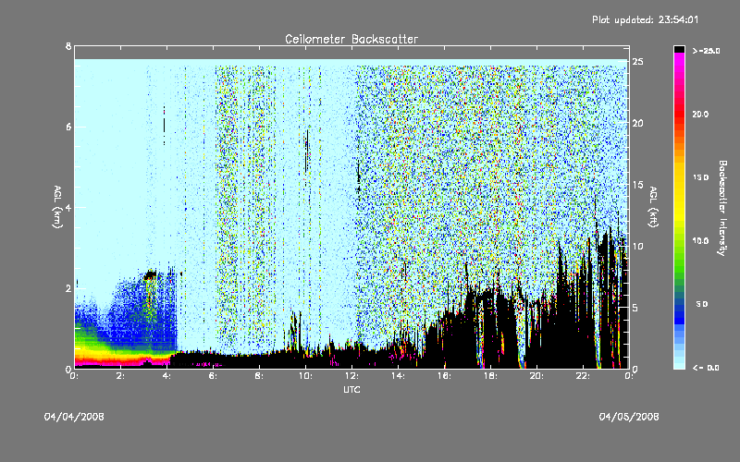Click the '4:' hour tick on the UTC axis
Image resolution: width=740 pixels, height=462 pixels.
point(167,376)
